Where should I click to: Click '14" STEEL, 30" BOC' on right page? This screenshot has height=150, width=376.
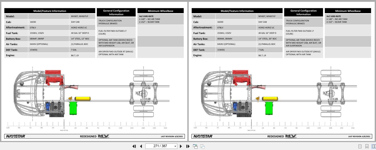267,39
